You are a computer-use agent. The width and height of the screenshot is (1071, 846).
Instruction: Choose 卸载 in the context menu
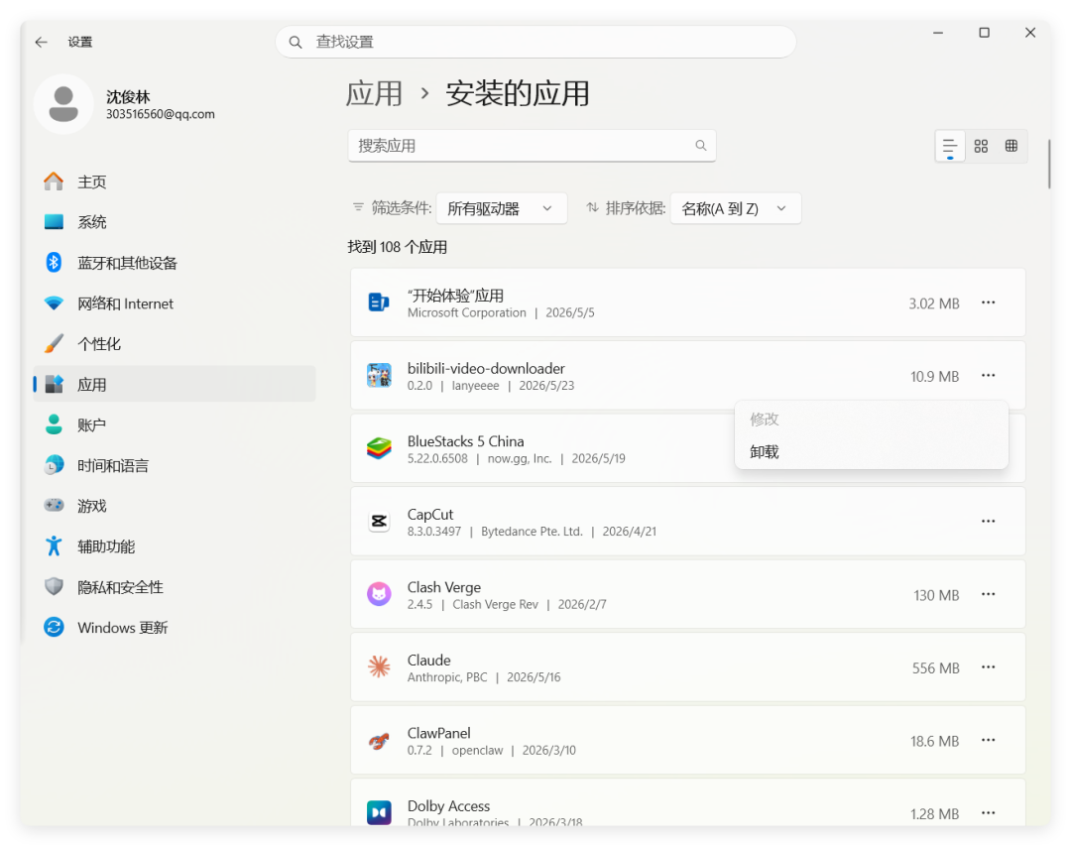(871, 451)
